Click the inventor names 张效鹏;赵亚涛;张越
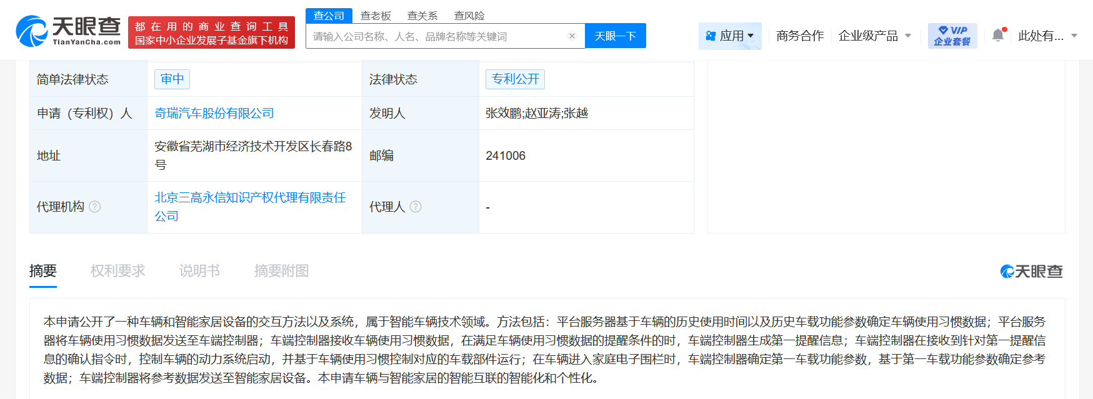 tap(537, 113)
